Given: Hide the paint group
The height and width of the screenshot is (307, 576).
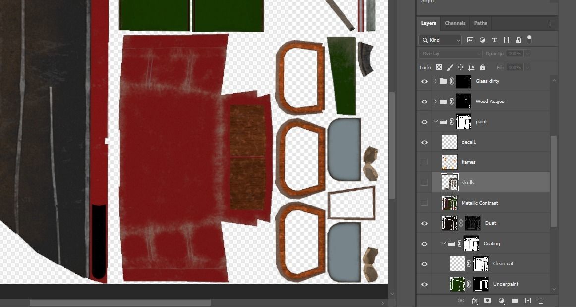Looking at the screenshot, I should pos(425,122).
